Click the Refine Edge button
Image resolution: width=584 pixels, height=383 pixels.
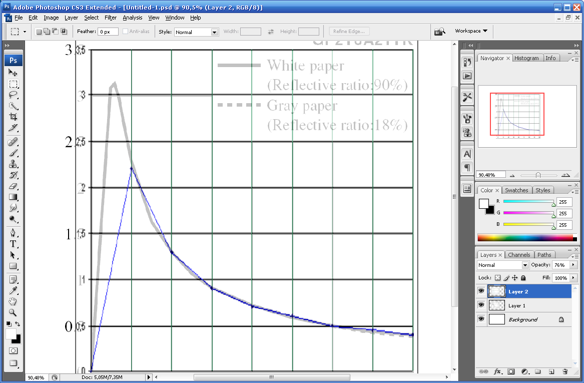349,32
